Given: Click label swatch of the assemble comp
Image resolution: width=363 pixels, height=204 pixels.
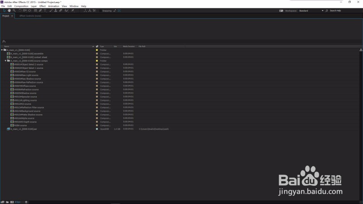Looking at the screenshot, I should pyautogui.click(x=97, y=54).
